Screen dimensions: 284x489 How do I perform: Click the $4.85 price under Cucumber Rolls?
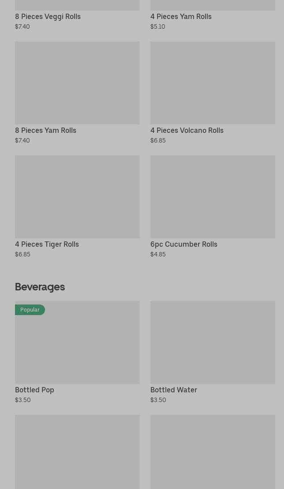coord(158,254)
